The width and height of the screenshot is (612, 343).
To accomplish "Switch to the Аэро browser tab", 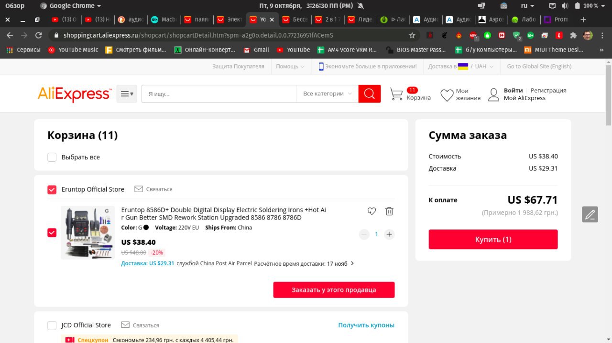I will point(492,20).
